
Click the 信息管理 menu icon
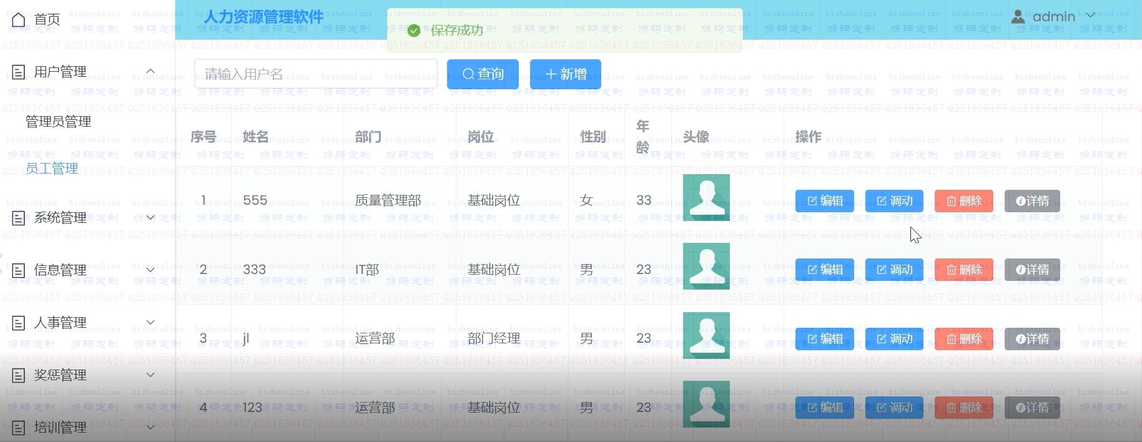[x=19, y=270]
